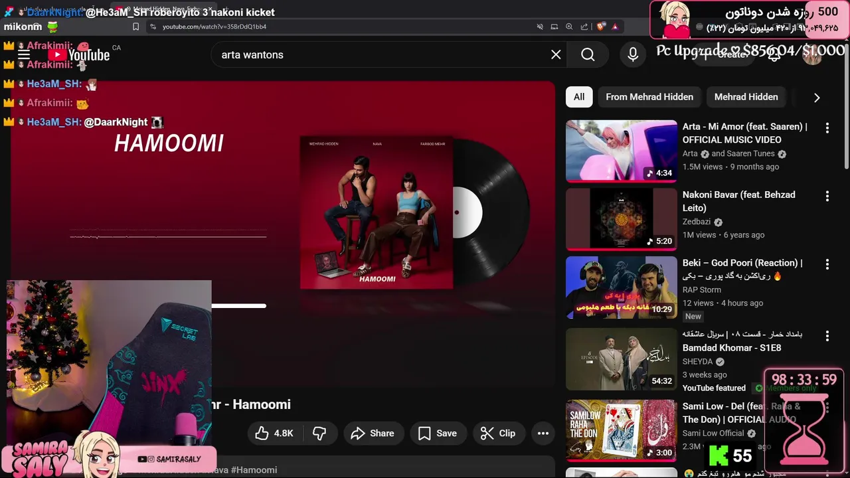
Task: Visit the RAP Storm channel name
Action: pyautogui.click(x=702, y=289)
